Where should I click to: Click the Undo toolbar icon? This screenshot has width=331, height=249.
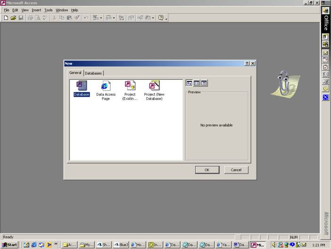pos(86,18)
